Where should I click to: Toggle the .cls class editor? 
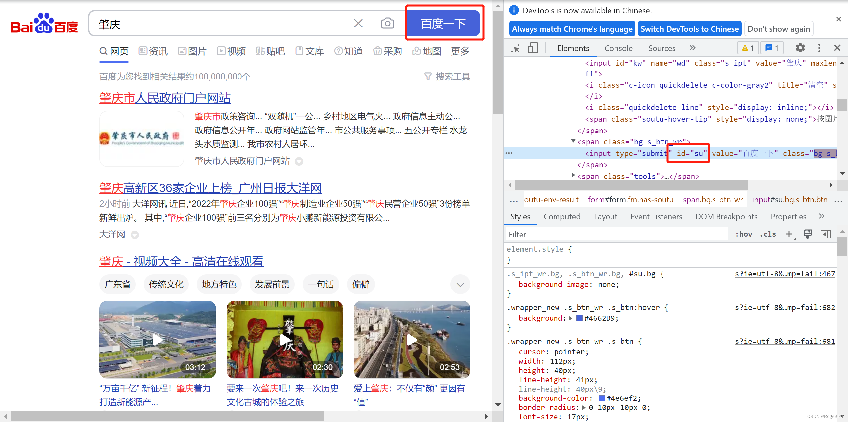(768, 234)
